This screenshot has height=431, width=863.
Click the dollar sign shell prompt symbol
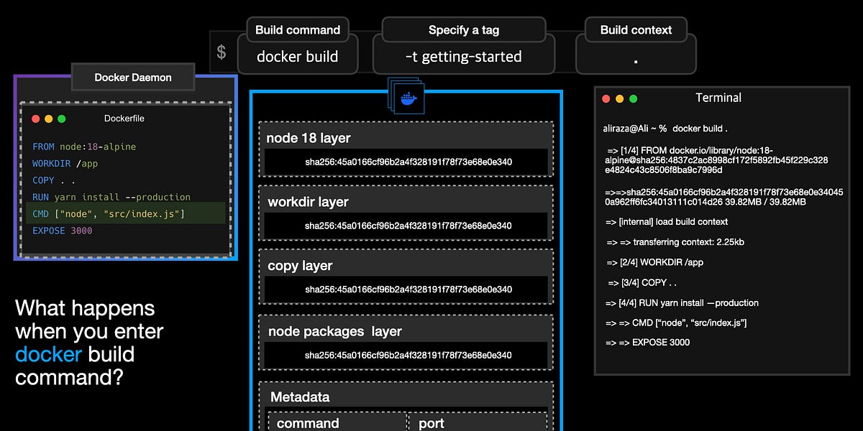pos(220,50)
